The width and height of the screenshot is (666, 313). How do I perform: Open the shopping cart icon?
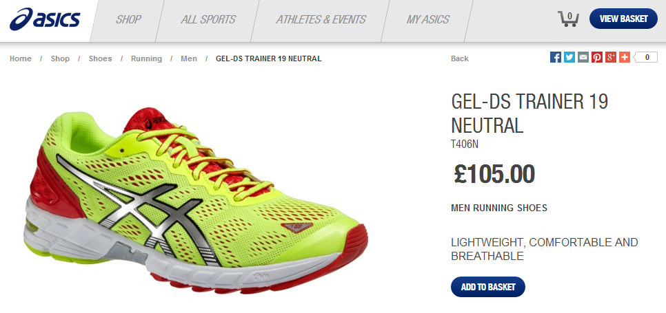[568, 19]
